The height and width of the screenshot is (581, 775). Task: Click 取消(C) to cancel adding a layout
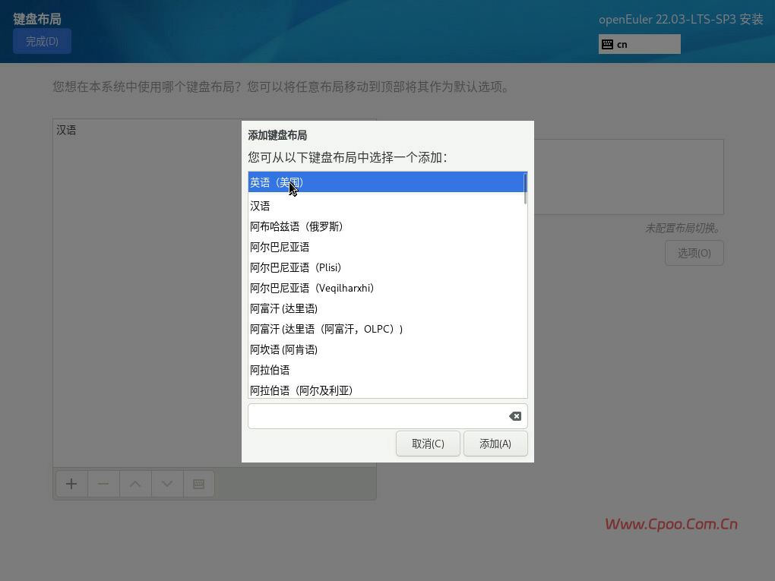pyautogui.click(x=428, y=444)
